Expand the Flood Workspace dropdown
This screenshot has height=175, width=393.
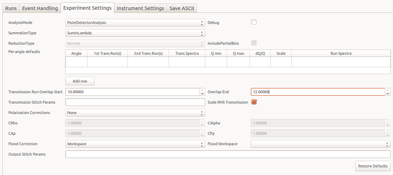[x=320, y=144]
